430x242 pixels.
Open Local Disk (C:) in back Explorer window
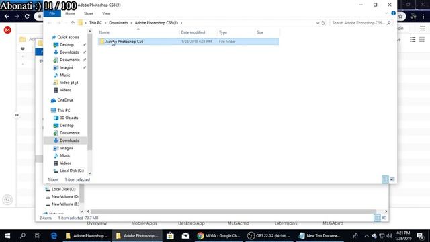click(63, 189)
